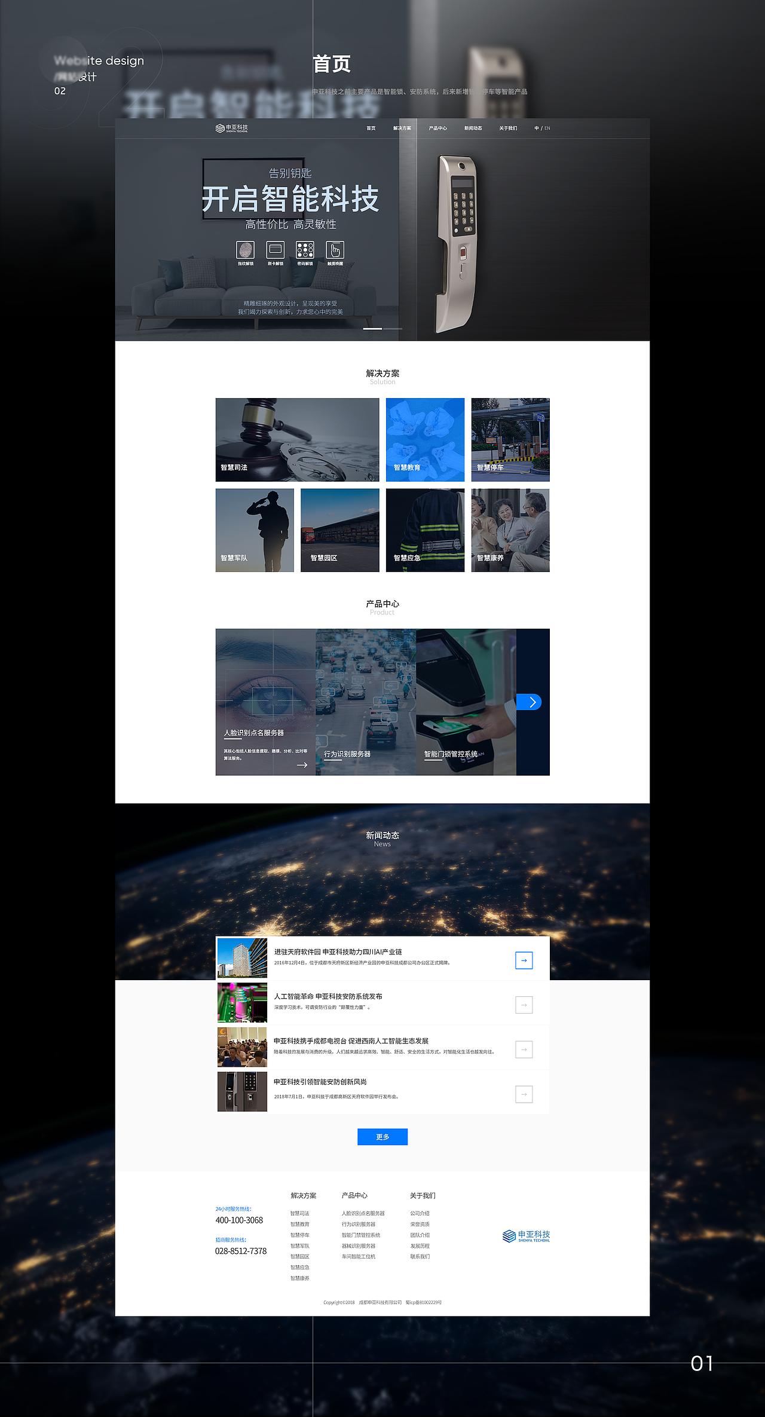765x1417 pixels.
Task: Select the fingerprint unlock (指纹解锁) icon
Action: (246, 250)
